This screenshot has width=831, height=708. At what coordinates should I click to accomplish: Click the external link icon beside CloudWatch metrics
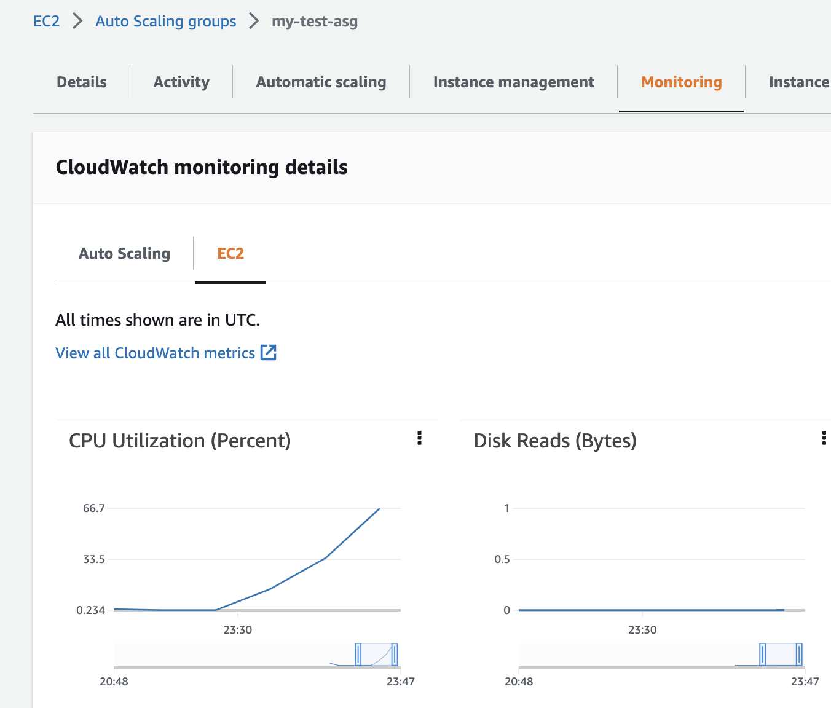click(269, 353)
